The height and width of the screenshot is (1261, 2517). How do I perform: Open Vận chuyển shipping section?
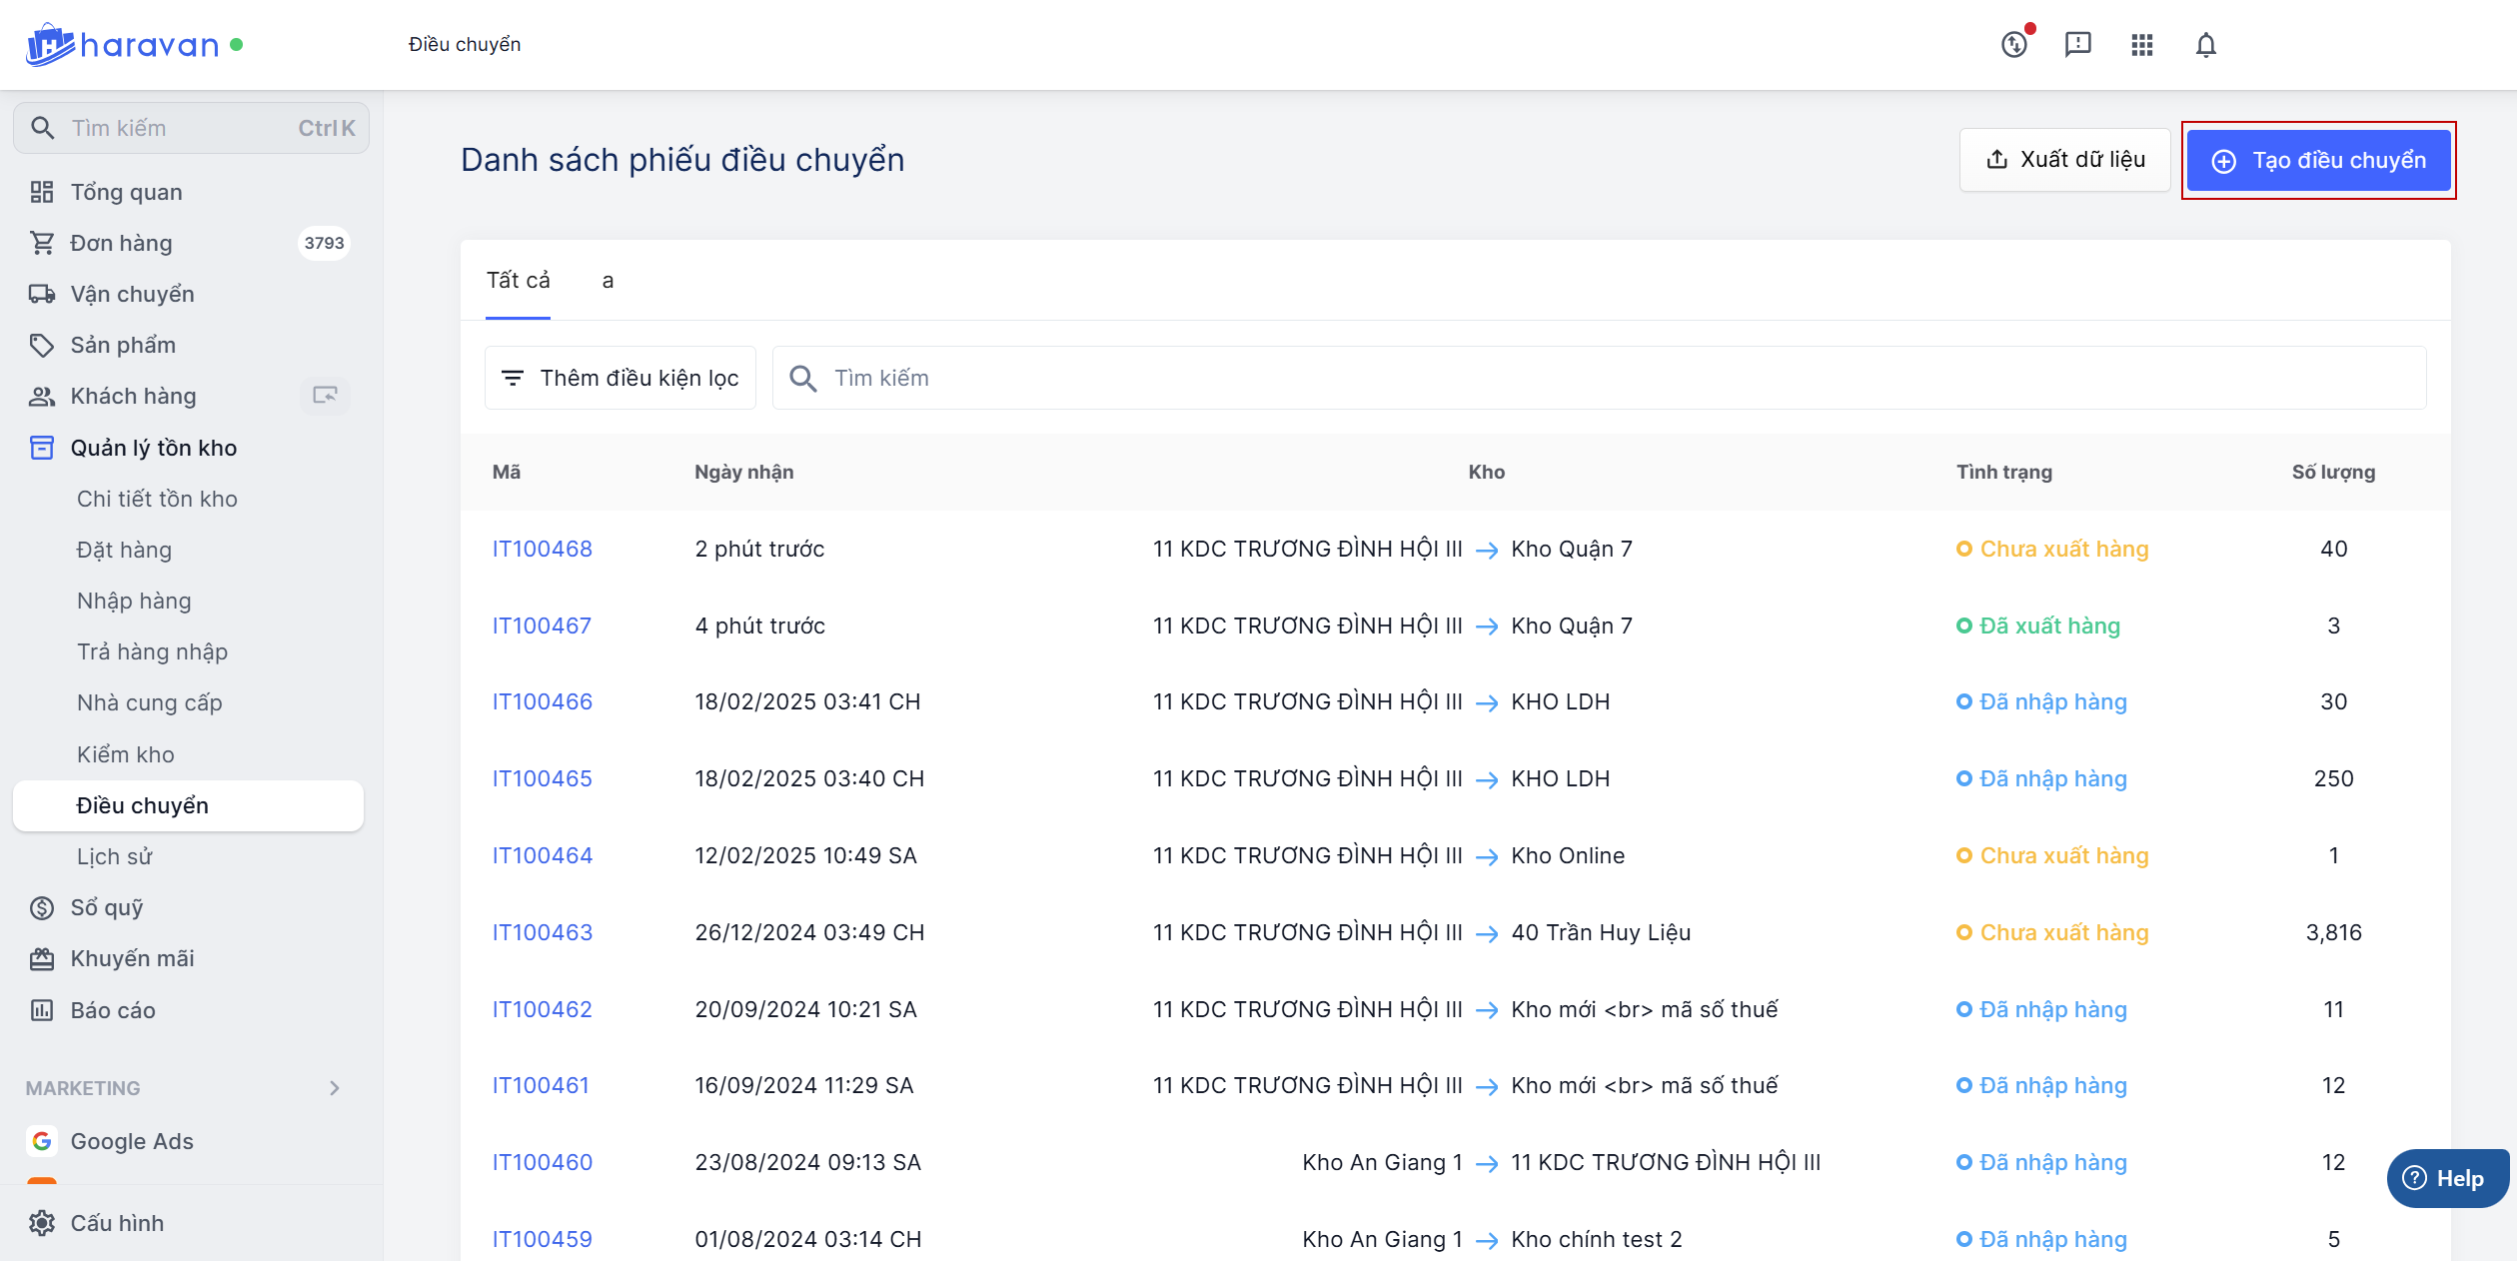pyautogui.click(x=132, y=294)
